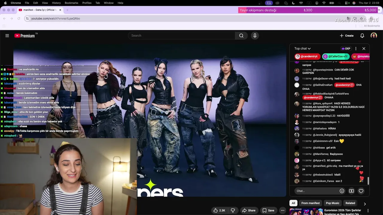Click the Focus moon icon
383x215 pixels.
293,3
